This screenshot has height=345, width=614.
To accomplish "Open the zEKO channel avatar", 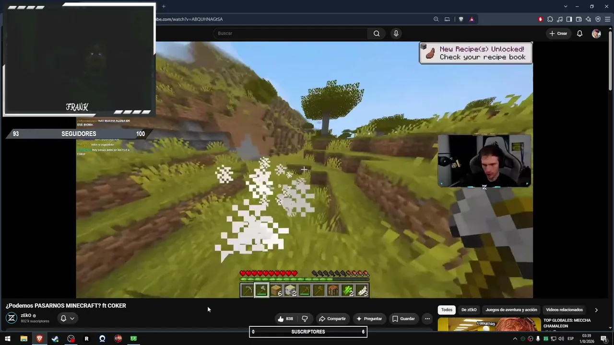I will [x=12, y=318].
